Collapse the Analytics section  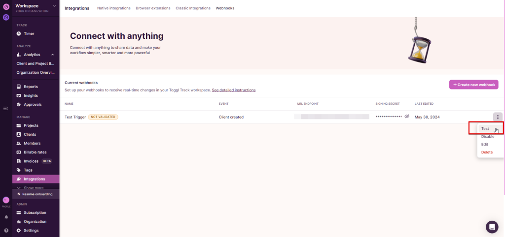pos(52,55)
